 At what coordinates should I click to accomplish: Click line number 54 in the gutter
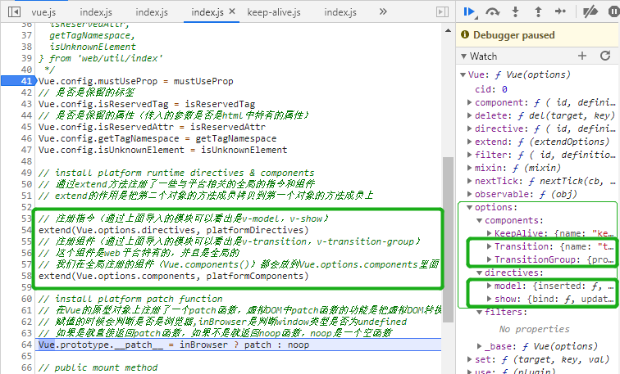[x=26, y=230]
